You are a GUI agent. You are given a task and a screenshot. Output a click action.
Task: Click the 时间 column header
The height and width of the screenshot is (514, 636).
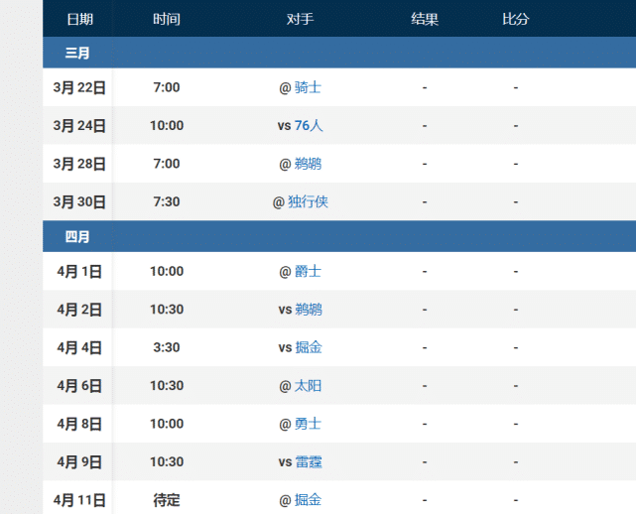[167, 19]
